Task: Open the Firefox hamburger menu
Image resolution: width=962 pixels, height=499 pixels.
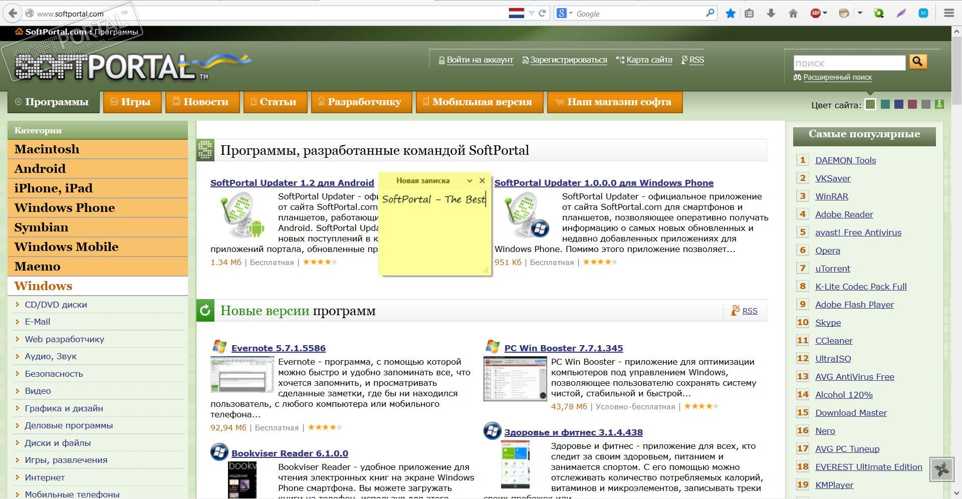Action: click(x=949, y=14)
